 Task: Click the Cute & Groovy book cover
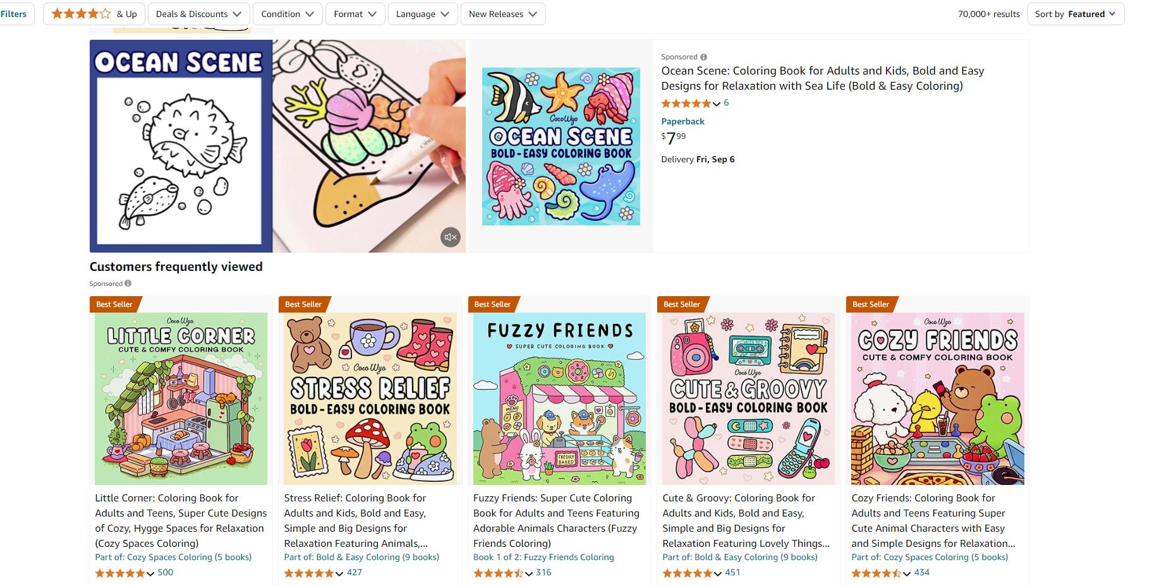pos(748,398)
